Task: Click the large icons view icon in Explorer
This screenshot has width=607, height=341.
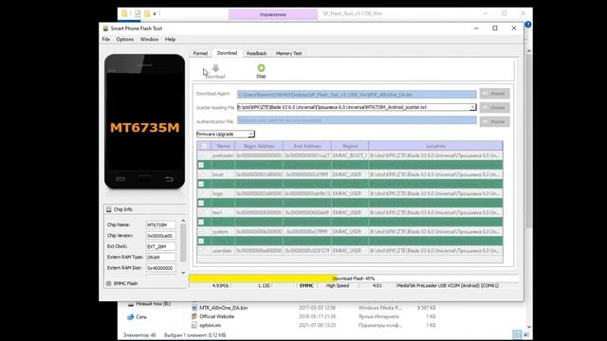Action: (x=526, y=334)
